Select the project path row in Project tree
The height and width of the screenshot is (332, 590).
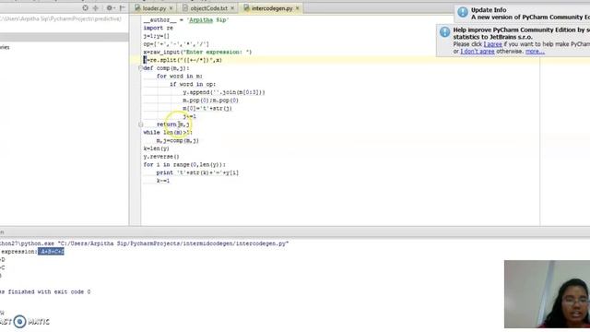point(61,18)
